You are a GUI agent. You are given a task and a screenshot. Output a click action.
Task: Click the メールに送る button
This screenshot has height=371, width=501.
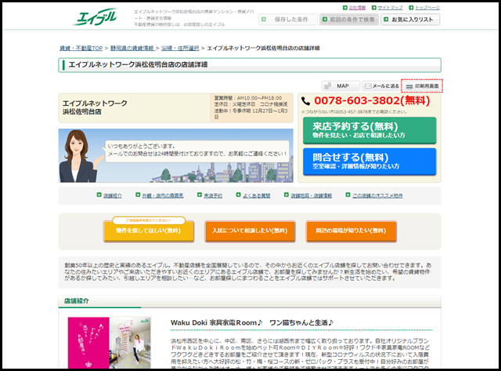click(381, 85)
